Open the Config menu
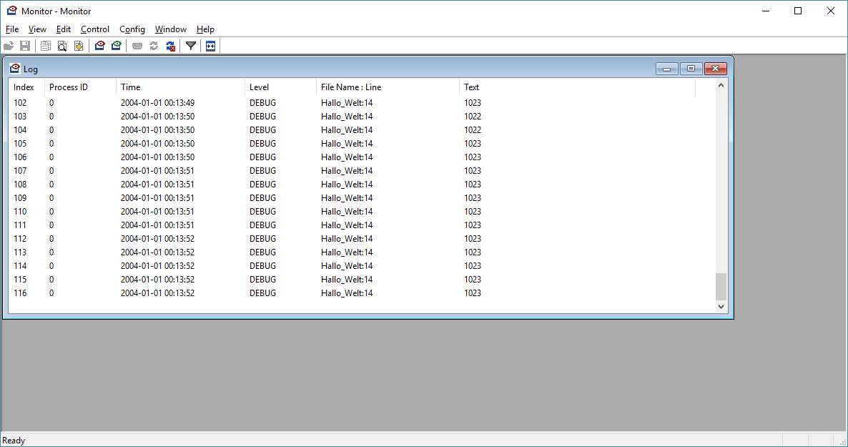Viewport: 848px width, 447px height. coord(132,29)
